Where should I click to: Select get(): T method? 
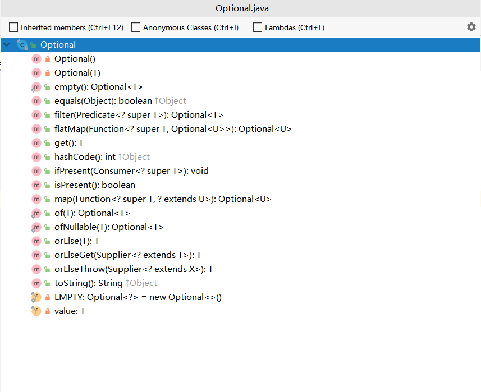tap(69, 143)
